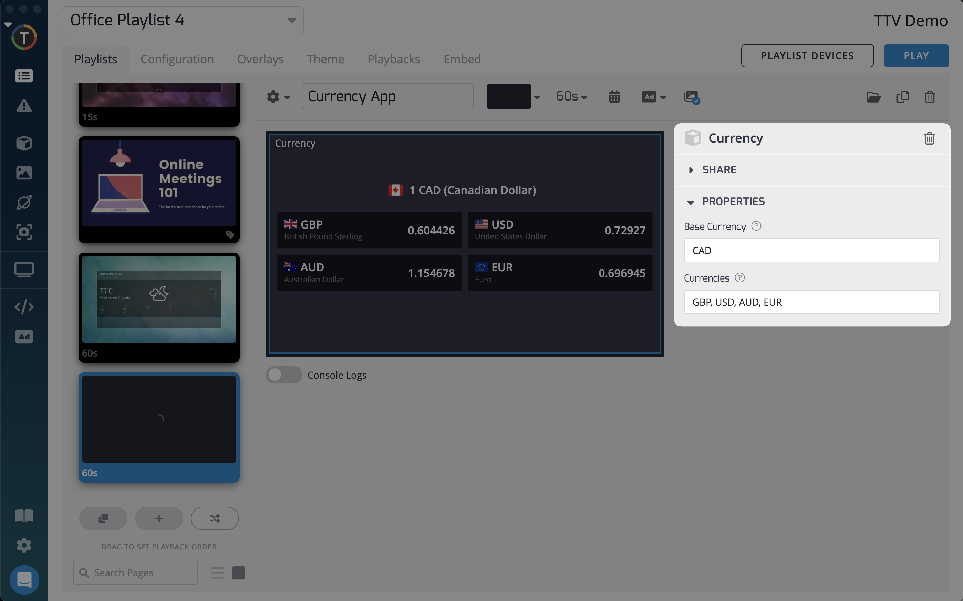The width and height of the screenshot is (963, 601).
Task: Switch to the Overlays tab
Action: pos(260,59)
